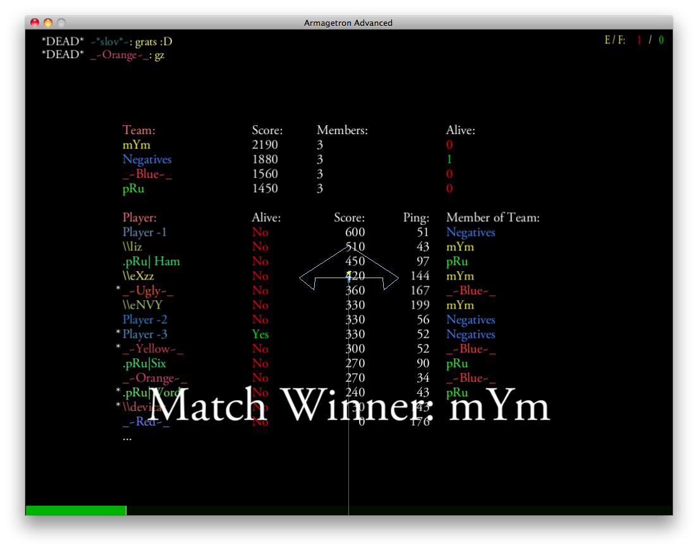This screenshot has width=698, height=550.
Task: Select player '\\liz' in the player list
Action: pyautogui.click(x=132, y=247)
